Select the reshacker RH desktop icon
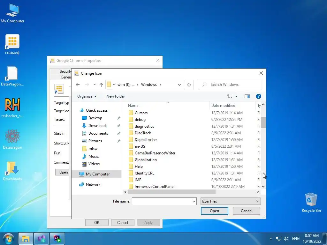 point(12,108)
